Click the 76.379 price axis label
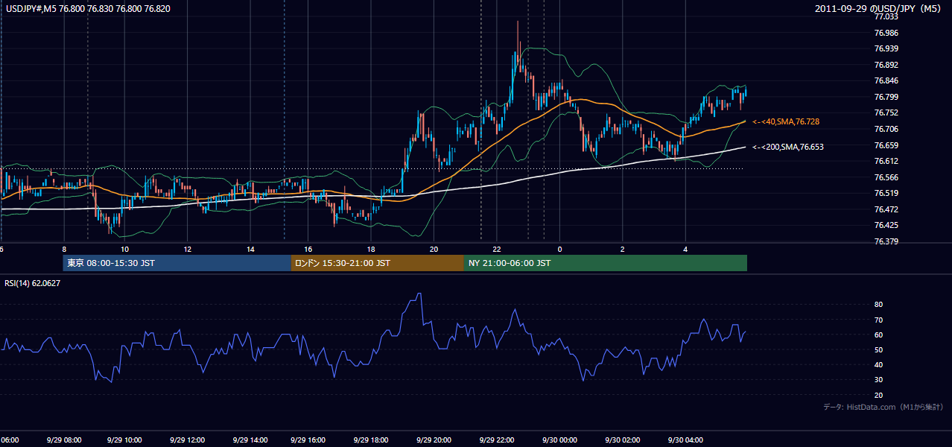Viewport: 952px width, 447px height. click(x=886, y=241)
